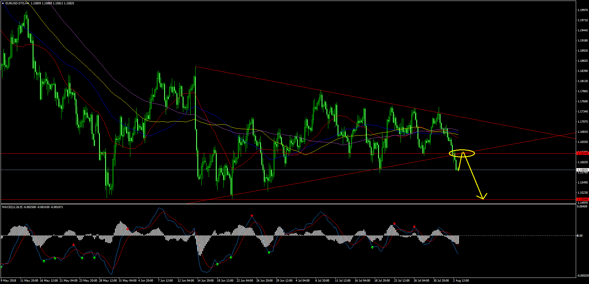Click the 1.16810 price scale value
Viewport: 589px width, 284px height.
pos(583,132)
